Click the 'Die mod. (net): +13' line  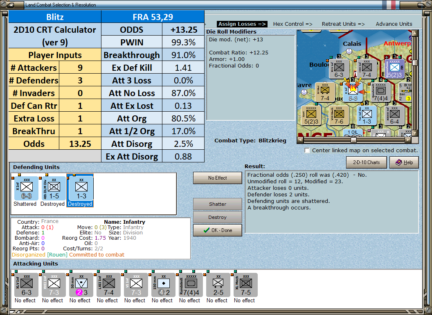point(236,40)
